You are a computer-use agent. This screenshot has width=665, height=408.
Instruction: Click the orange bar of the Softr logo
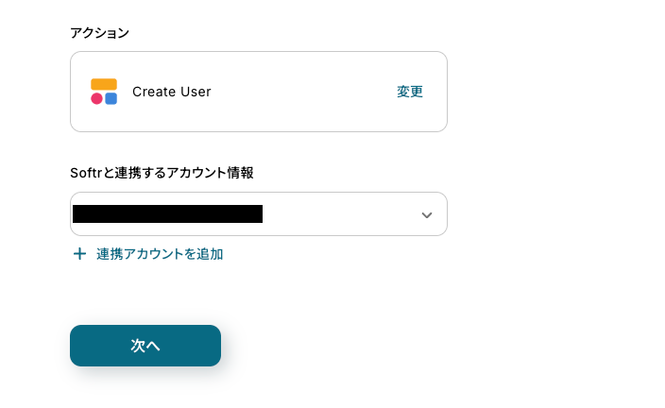[104, 84]
